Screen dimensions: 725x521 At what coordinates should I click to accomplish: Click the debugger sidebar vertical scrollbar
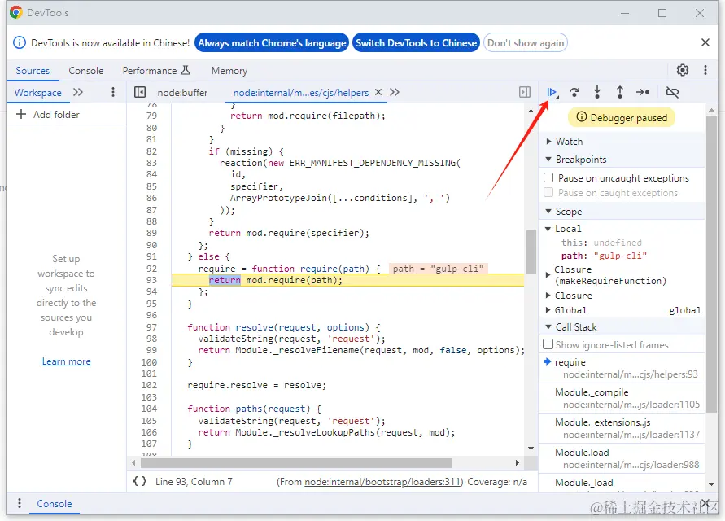pos(712,264)
